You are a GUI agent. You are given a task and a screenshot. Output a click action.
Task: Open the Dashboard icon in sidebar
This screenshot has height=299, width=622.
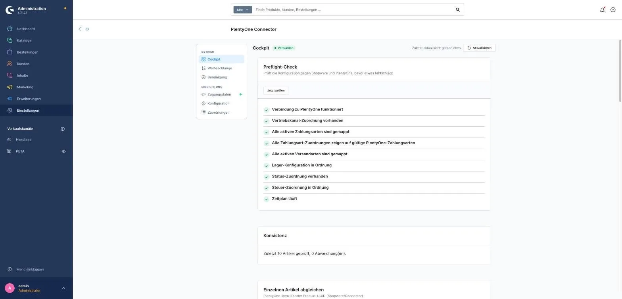(10, 29)
